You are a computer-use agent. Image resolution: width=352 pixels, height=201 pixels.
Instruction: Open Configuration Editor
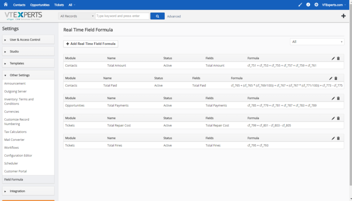coord(18,155)
